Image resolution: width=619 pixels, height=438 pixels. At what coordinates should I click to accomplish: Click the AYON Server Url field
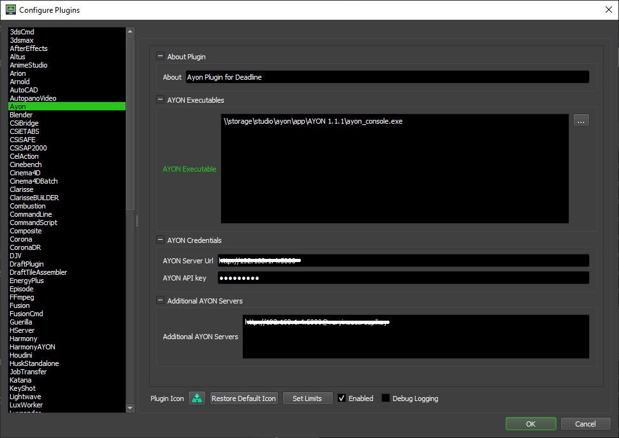pos(403,261)
